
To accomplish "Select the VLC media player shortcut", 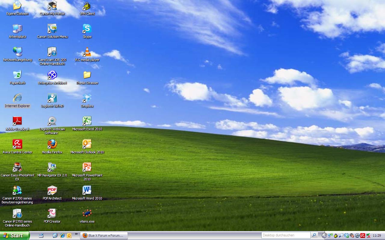I will tap(87, 55).
